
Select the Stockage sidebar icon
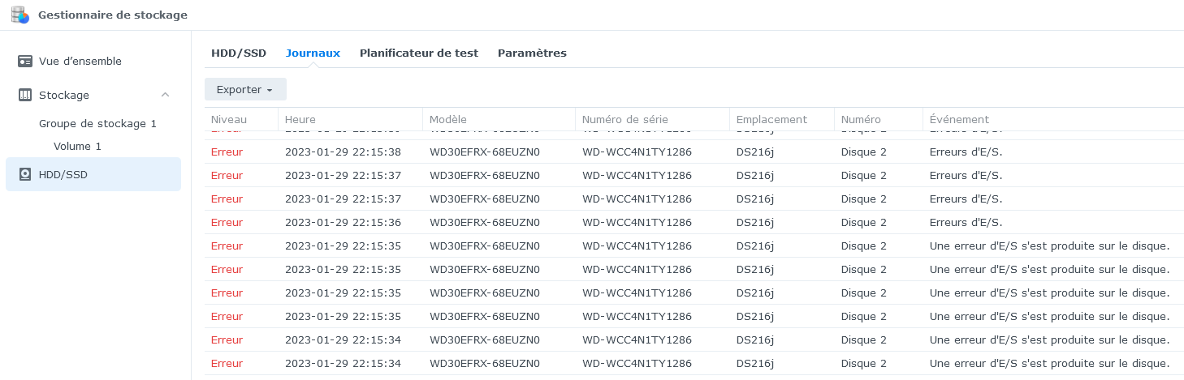point(25,96)
